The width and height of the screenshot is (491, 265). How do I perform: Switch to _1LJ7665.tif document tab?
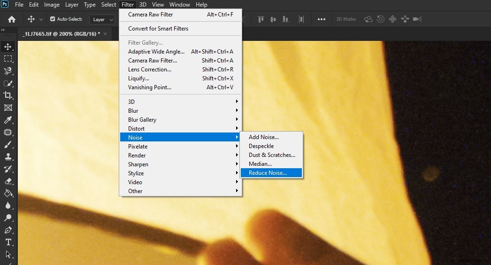(x=61, y=34)
